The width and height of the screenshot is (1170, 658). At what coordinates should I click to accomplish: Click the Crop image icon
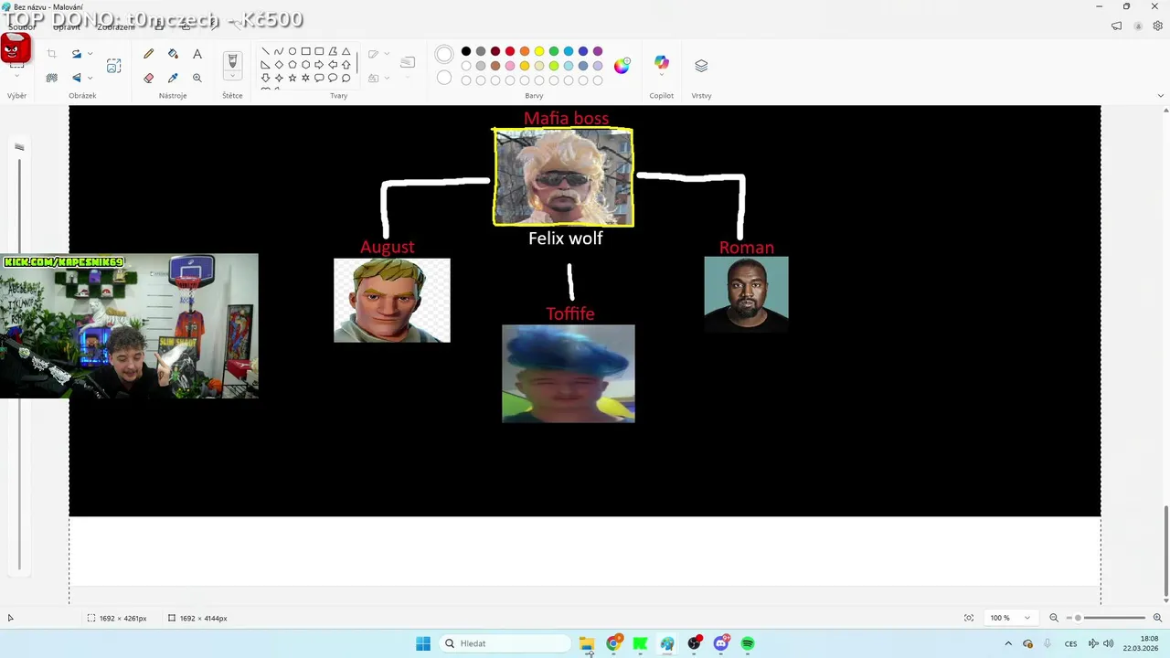tap(52, 54)
